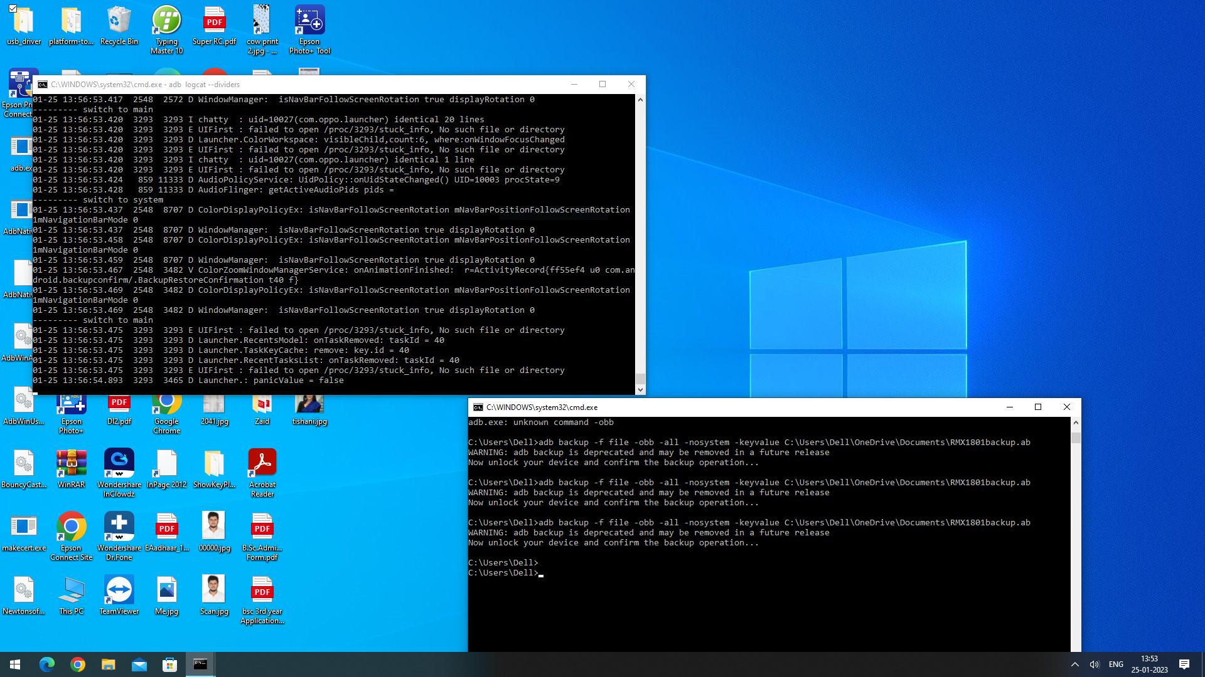The image size is (1205, 677).
Task: Open the usb_driver folder on desktop
Action: tap(24, 26)
